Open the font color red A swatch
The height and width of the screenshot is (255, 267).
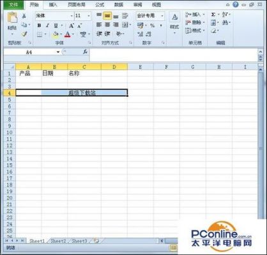[x=68, y=34]
